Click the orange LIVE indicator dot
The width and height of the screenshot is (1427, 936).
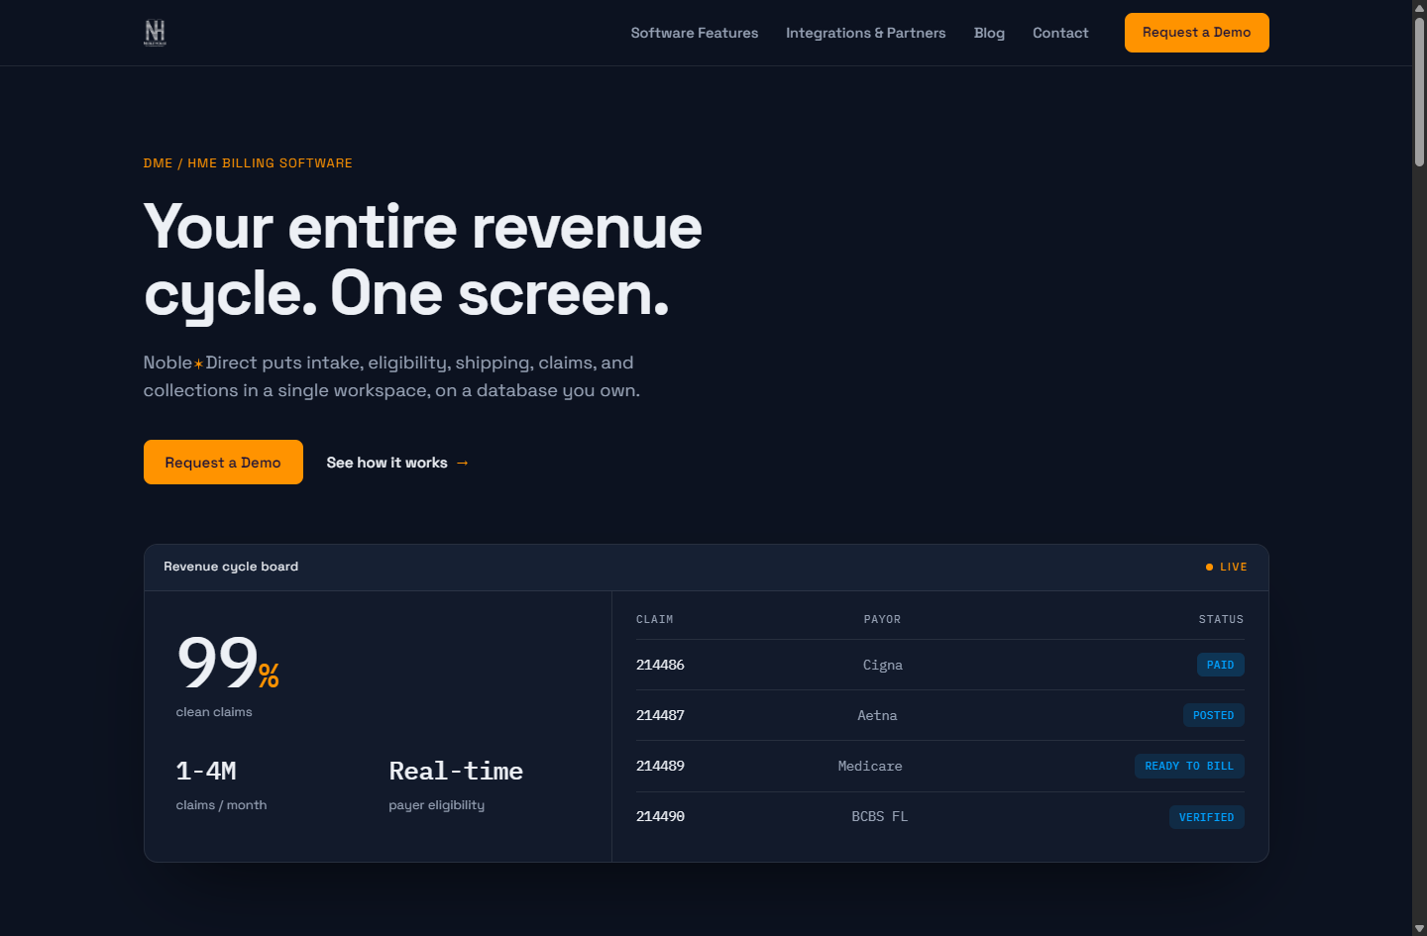coord(1209,568)
